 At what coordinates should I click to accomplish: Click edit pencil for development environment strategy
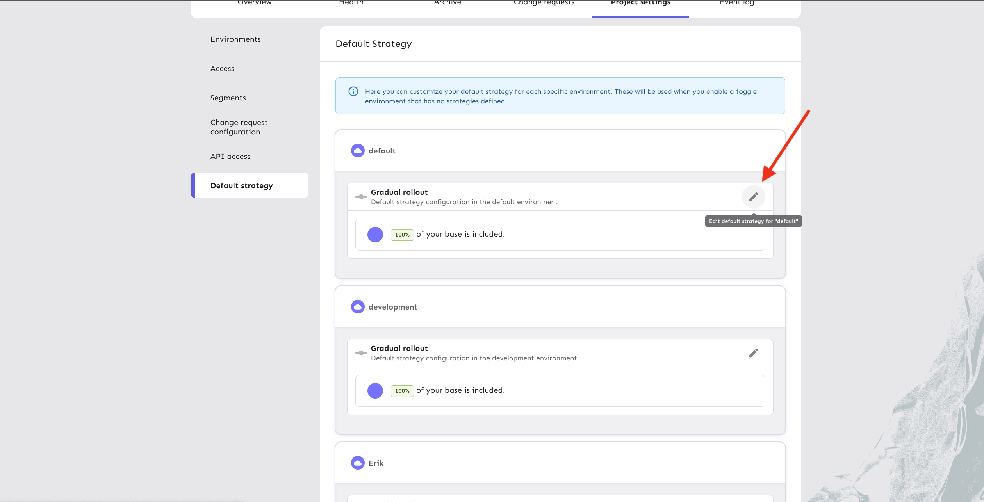(x=753, y=353)
